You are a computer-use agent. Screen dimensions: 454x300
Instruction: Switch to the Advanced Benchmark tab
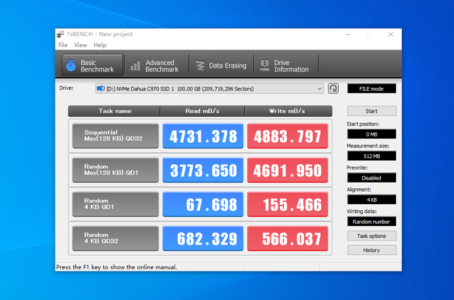[x=157, y=66]
